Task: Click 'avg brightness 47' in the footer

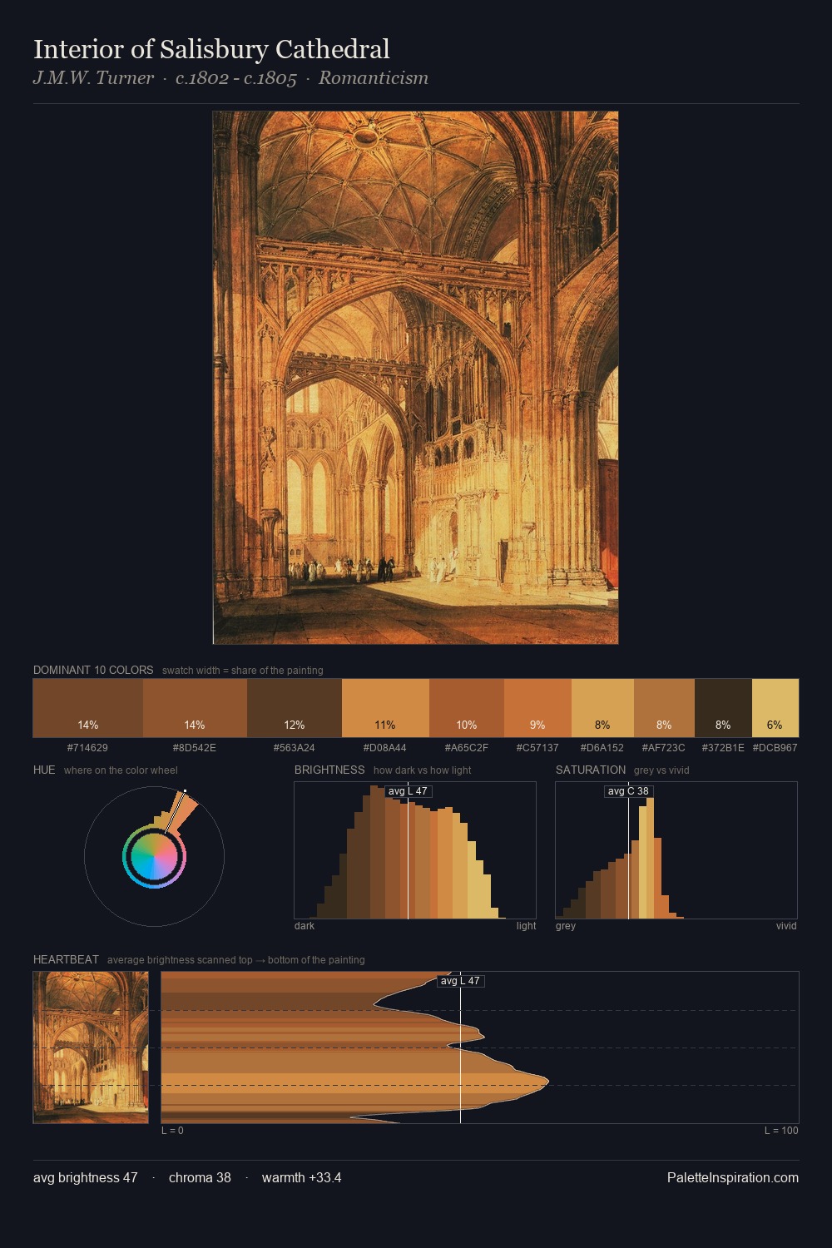Action: (86, 1177)
